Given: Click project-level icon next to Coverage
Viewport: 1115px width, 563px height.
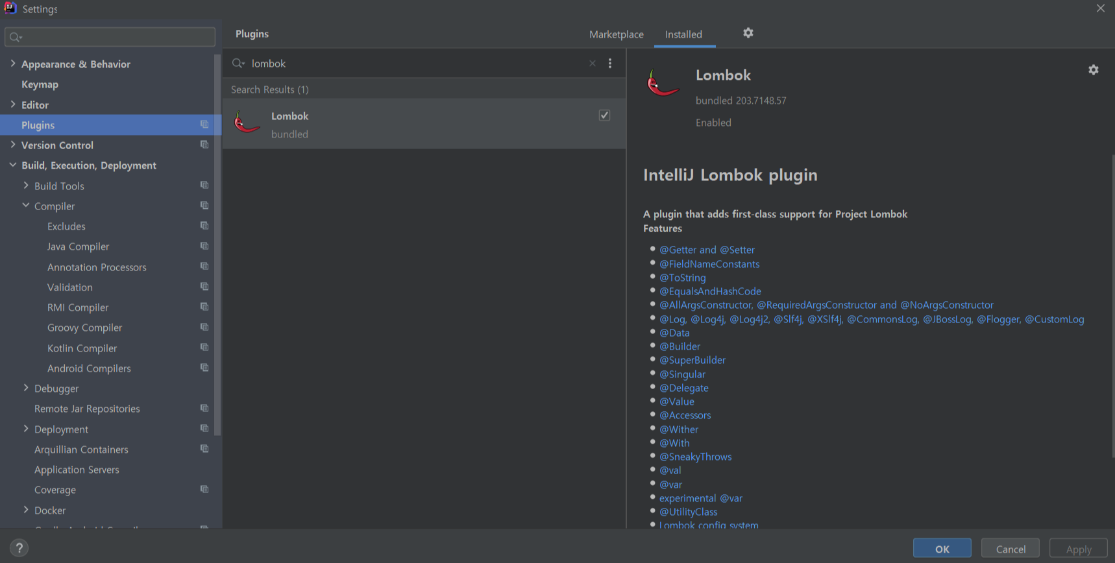Looking at the screenshot, I should pos(204,490).
